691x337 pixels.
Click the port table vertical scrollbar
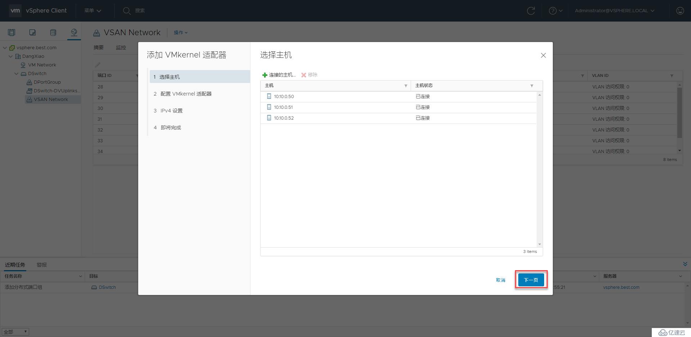click(679, 112)
